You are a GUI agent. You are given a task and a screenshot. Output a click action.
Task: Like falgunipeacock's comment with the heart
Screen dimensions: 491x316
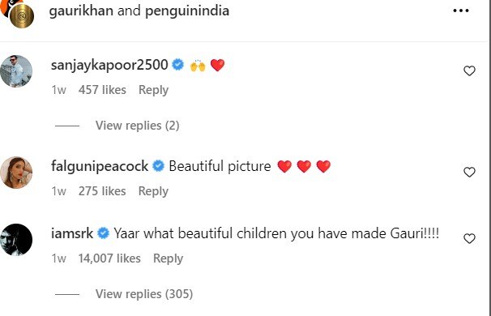469,172
